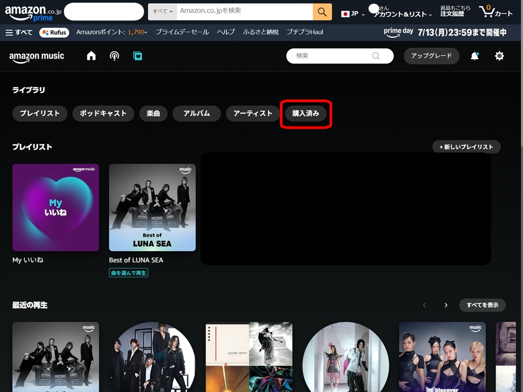523x392 pixels.
Task: Create a 新しいプレイリスト
Action: [466, 146]
